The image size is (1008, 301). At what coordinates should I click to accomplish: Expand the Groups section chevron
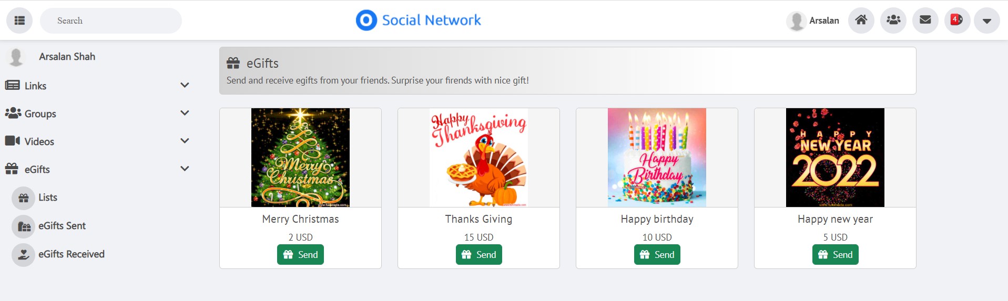pyautogui.click(x=185, y=113)
